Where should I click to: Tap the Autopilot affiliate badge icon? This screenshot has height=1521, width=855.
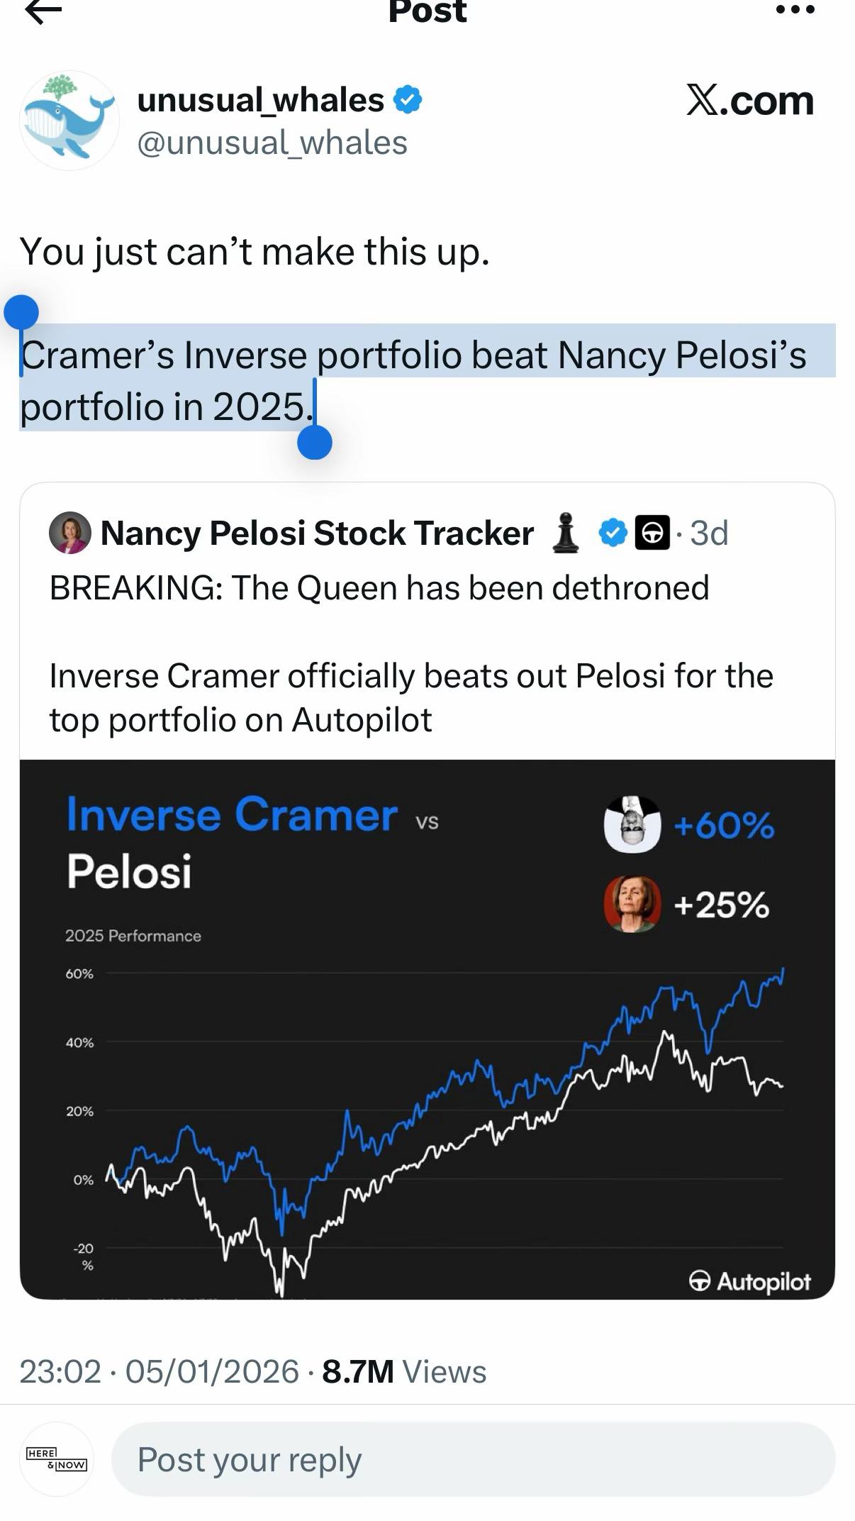coord(652,533)
